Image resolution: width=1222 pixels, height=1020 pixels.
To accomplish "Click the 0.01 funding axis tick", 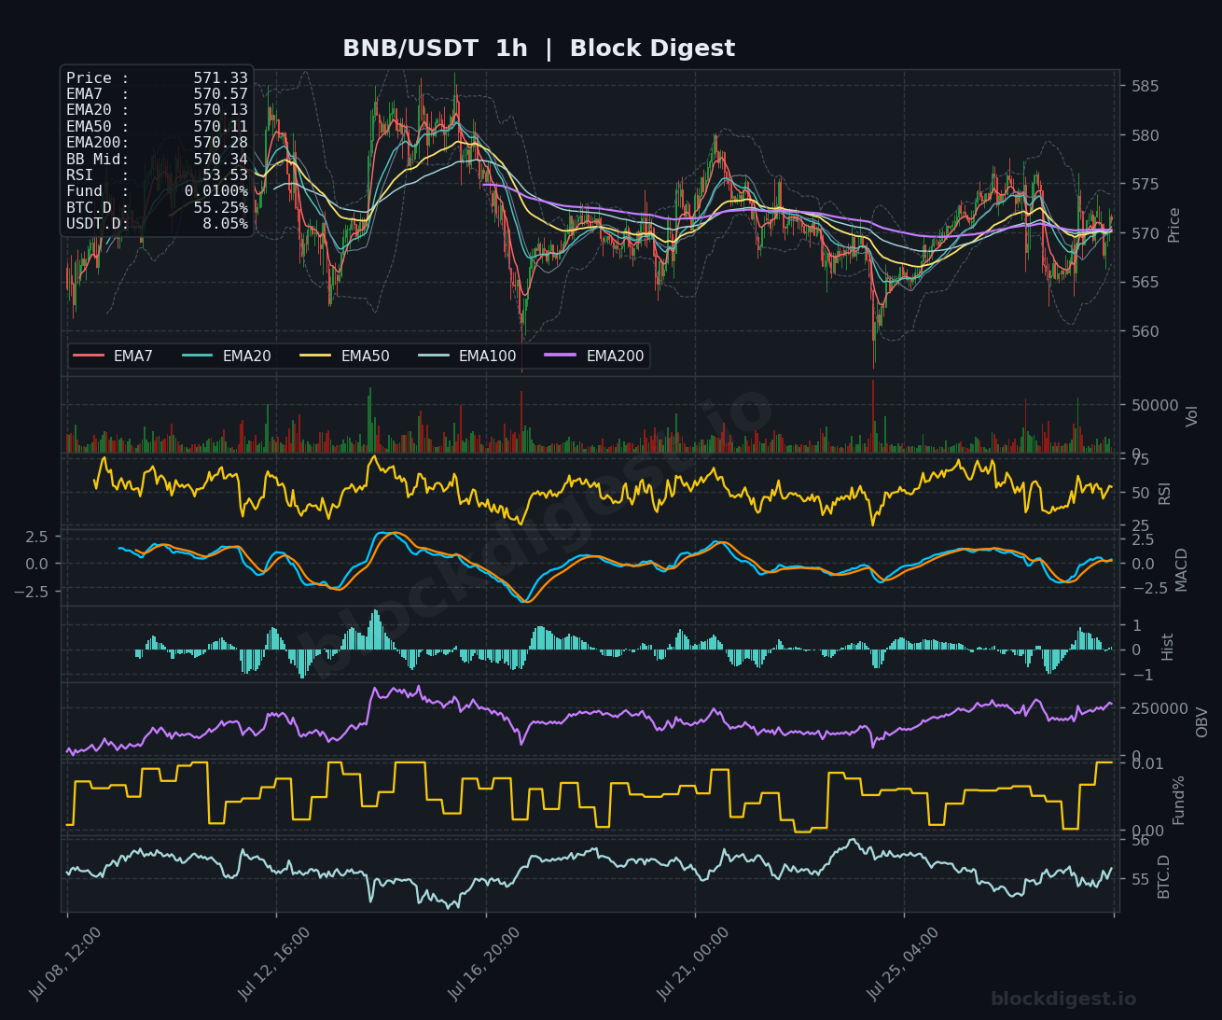I will (1146, 764).
